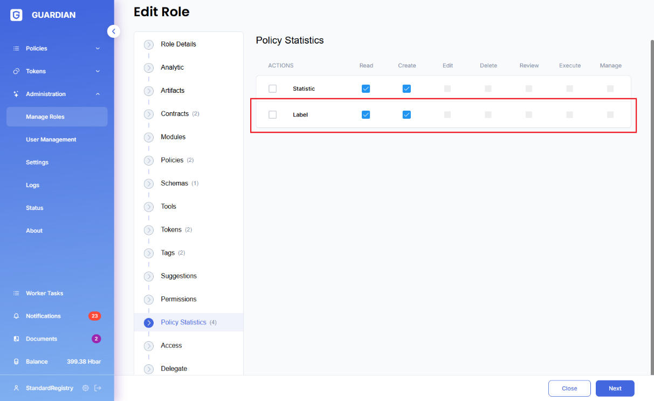654x401 pixels.
Task: Open settings gear next to StandardRegistry
Action: click(x=85, y=388)
